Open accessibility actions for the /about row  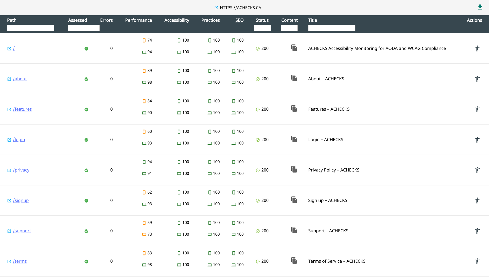click(477, 79)
